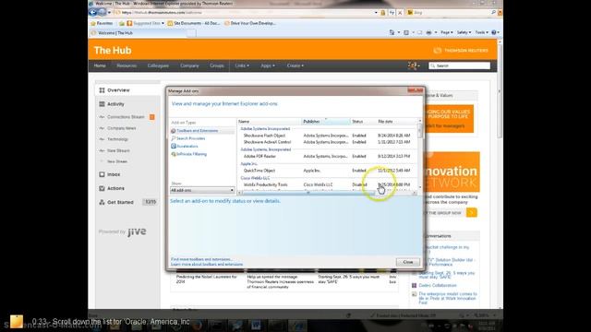This screenshot has width=591, height=332.
Task: Open the Codes Collaboration conversation link
Action: click(438, 286)
